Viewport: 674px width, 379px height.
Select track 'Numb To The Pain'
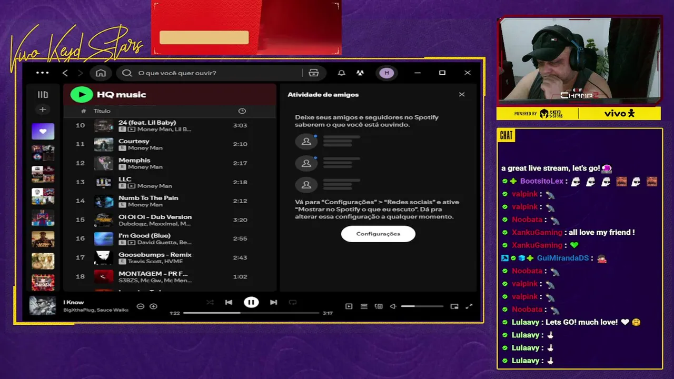click(170, 201)
